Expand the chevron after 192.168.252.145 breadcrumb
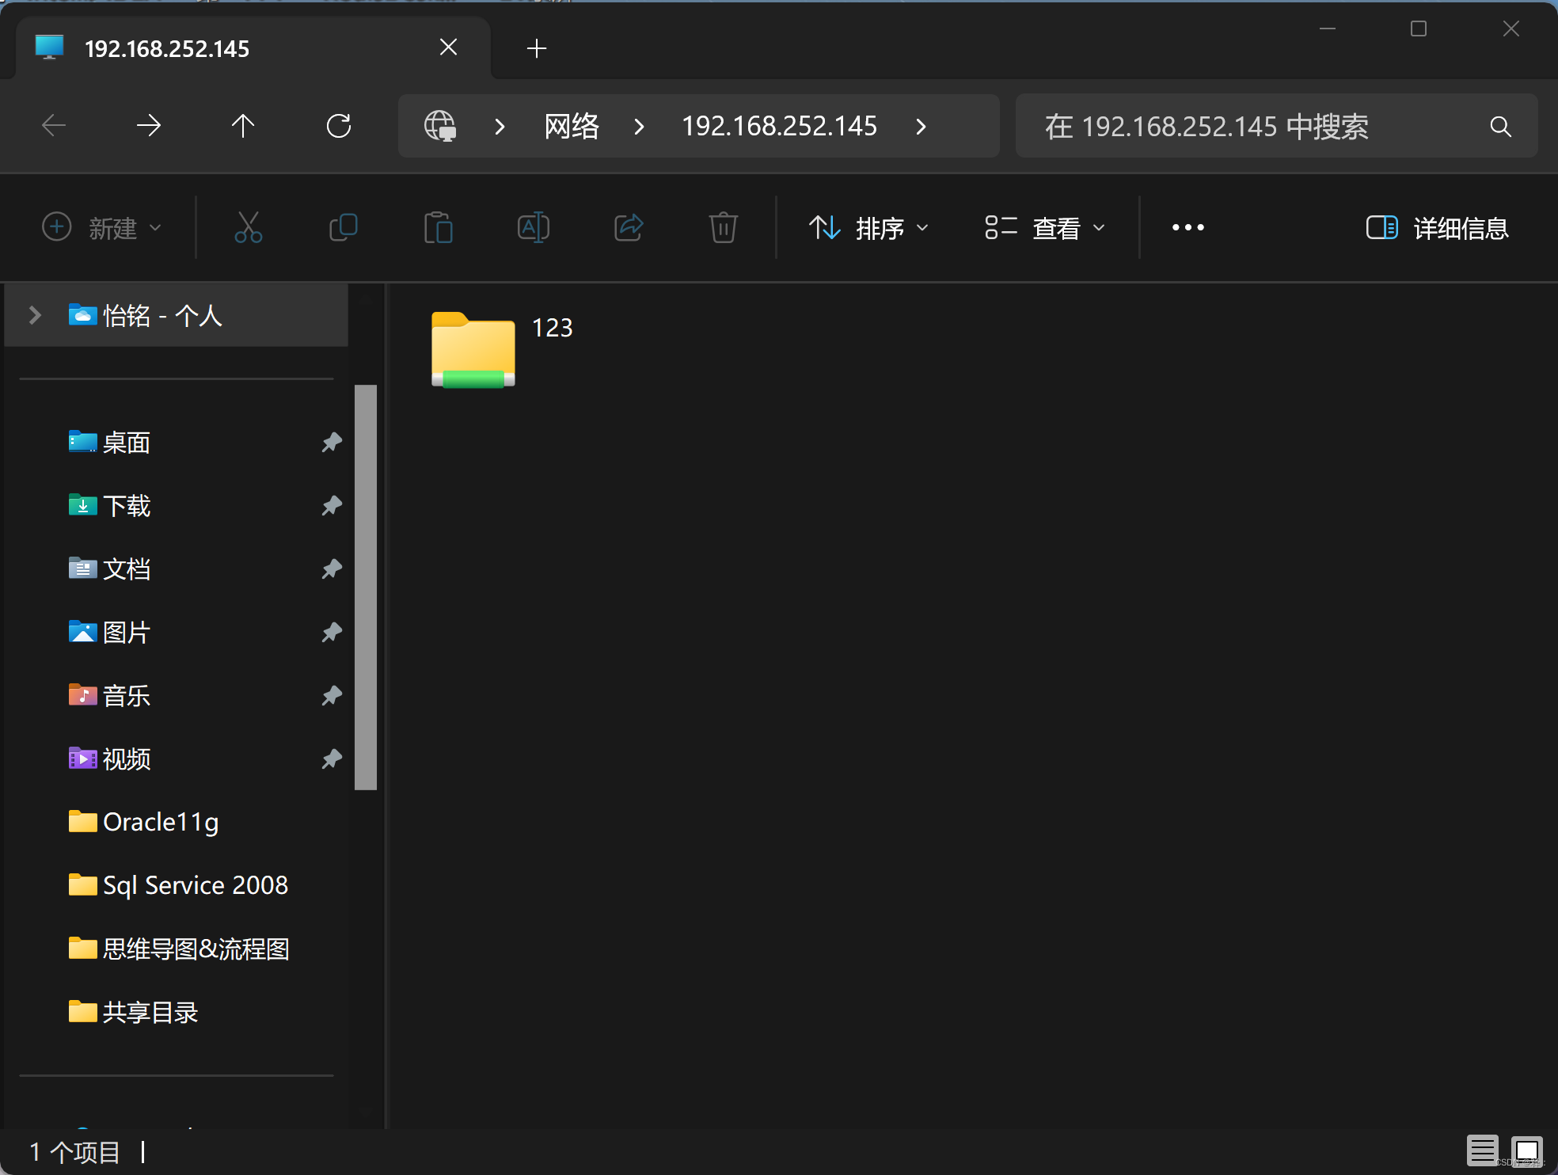The image size is (1558, 1175). (x=921, y=126)
